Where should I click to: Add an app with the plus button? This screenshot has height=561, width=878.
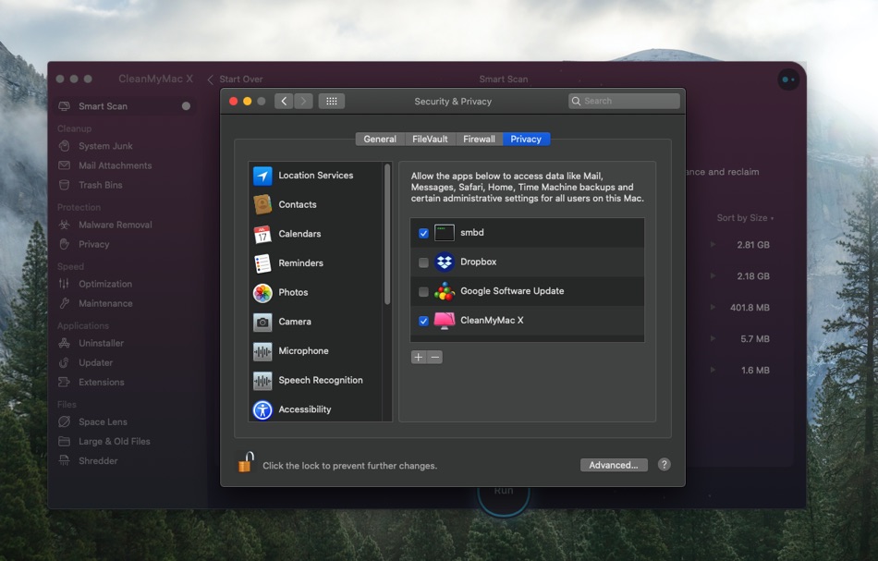(x=419, y=357)
